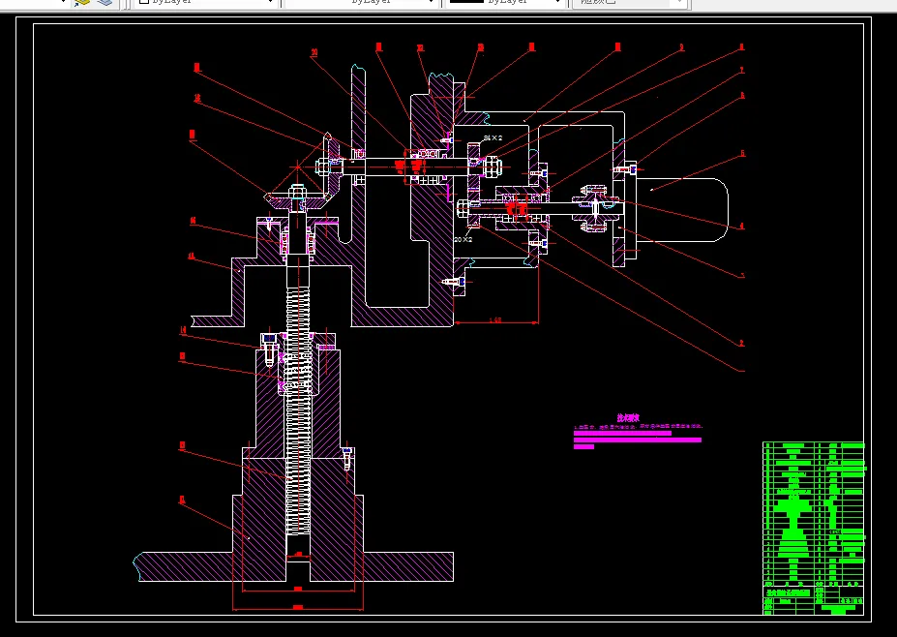
Task: Select part number 18 balloon label
Action: point(197,98)
